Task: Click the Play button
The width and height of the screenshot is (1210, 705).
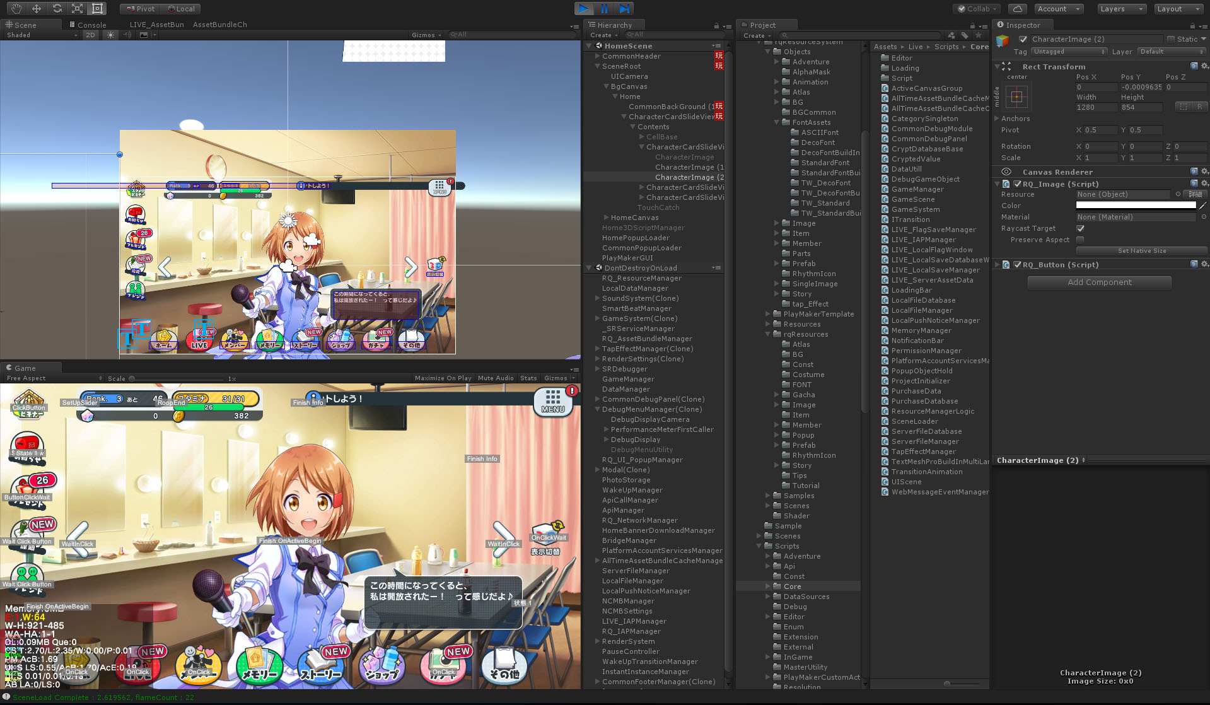Action: [584, 8]
